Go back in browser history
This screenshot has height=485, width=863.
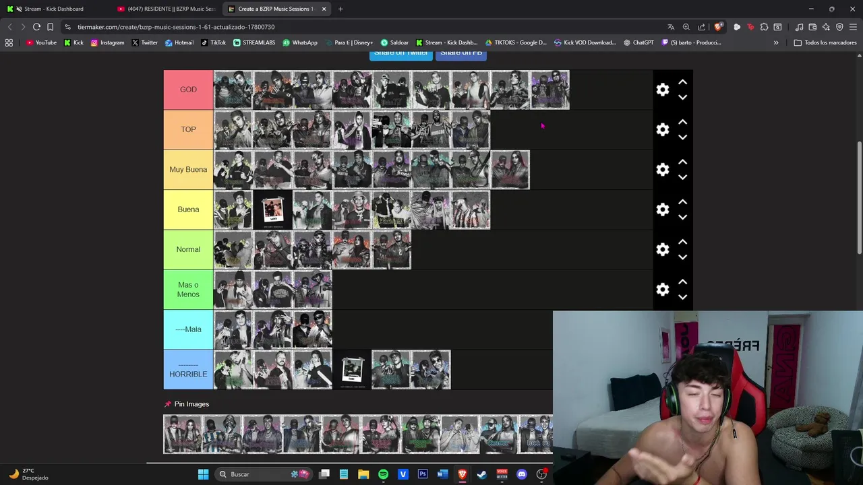[x=9, y=27]
